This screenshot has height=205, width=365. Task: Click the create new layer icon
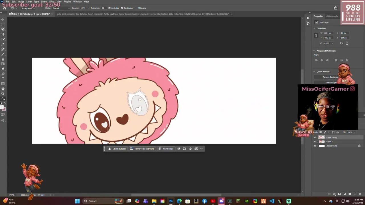pyautogui.click(x=355, y=194)
